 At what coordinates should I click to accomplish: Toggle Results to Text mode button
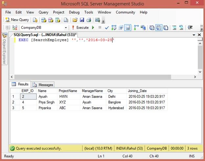[152, 28]
